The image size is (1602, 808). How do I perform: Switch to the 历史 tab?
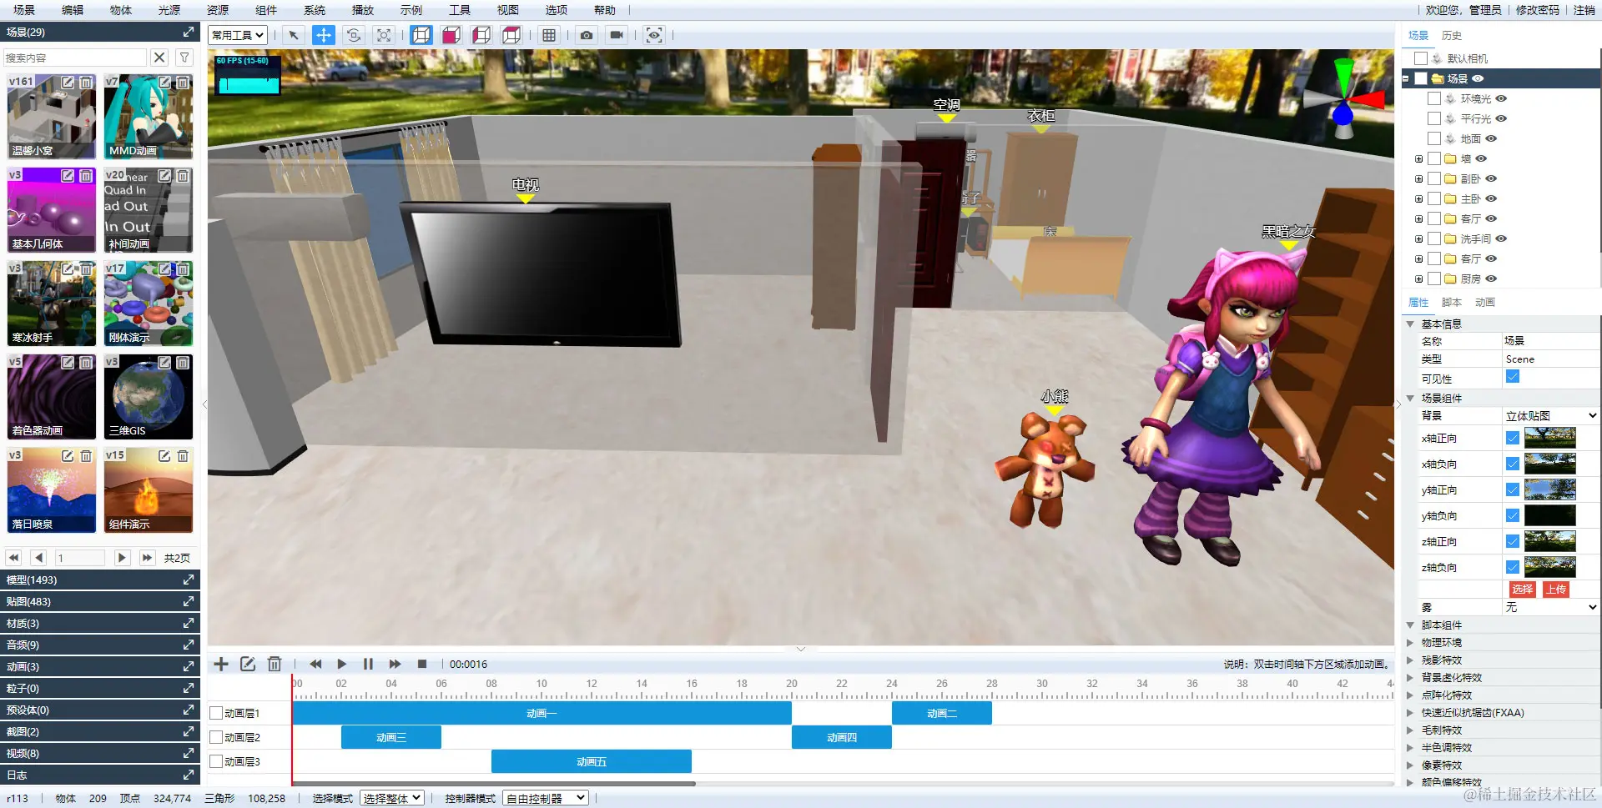(1452, 35)
